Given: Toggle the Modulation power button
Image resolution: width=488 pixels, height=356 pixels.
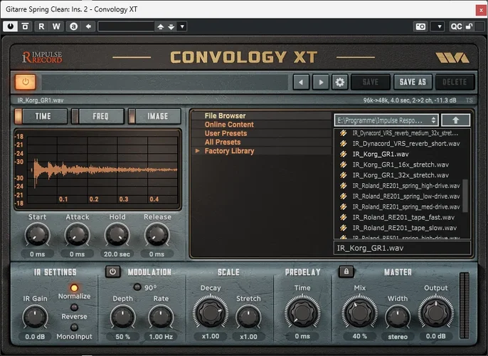Looking at the screenshot, I should point(112,271).
